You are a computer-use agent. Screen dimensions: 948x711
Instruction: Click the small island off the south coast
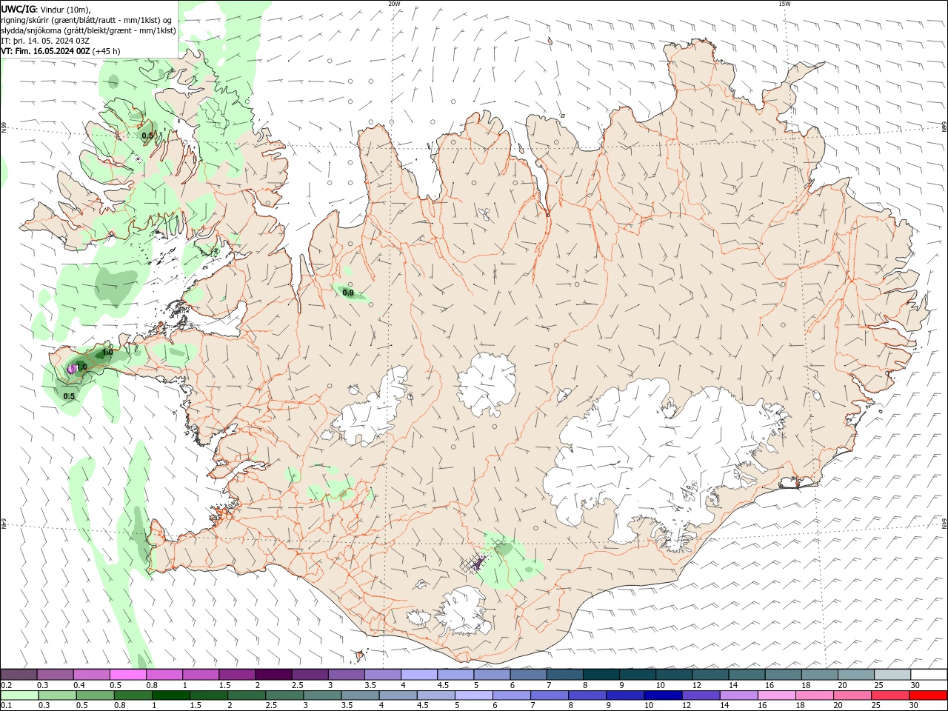[x=361, y=655]
